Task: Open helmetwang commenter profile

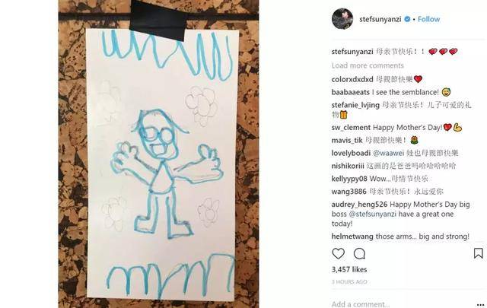Action: (352, 237)
